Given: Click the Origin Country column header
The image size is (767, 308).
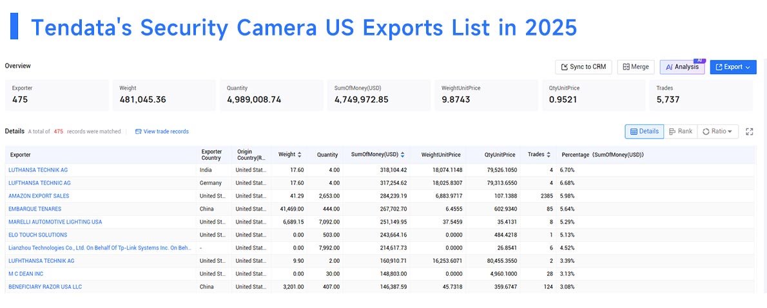Looking at the screenshot, I should (251, 155).
